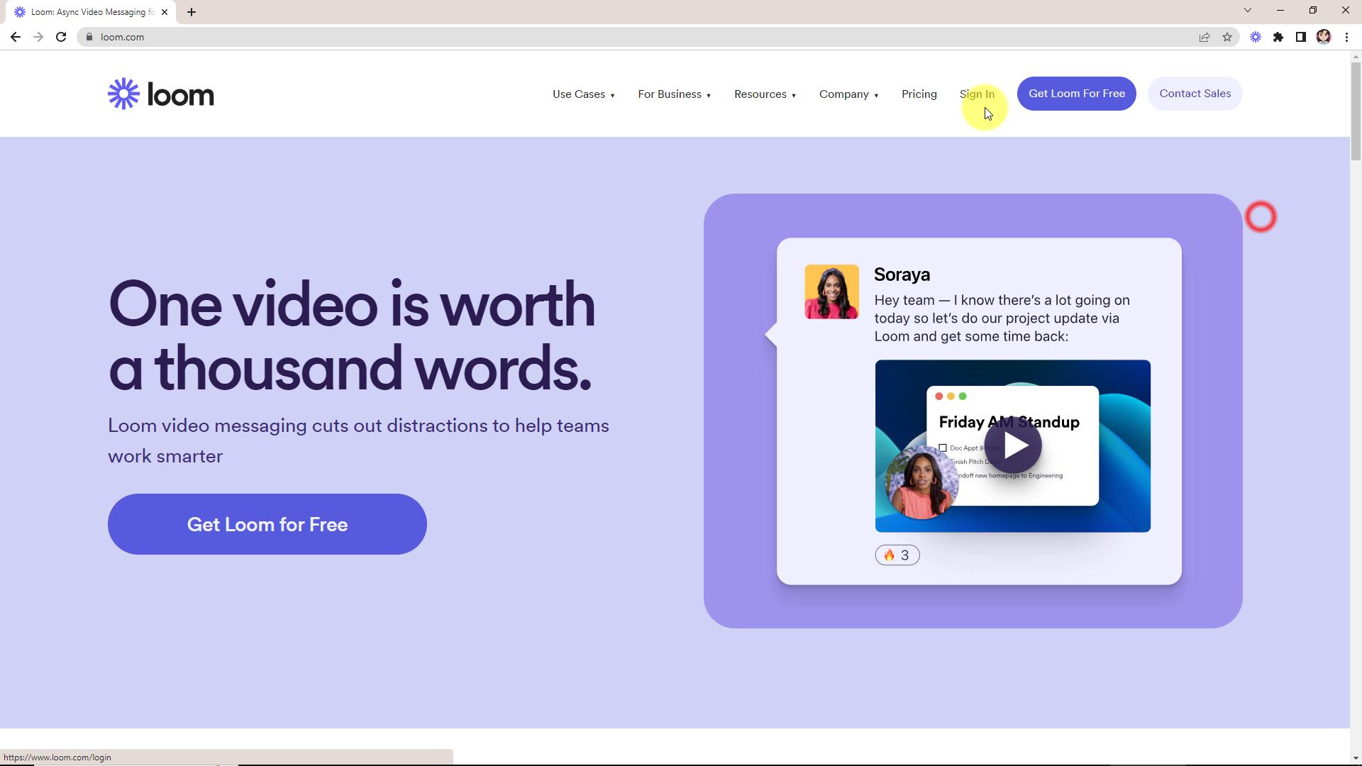Select the Pricing menu item
1362x766 pixels.
coord(919,94)
